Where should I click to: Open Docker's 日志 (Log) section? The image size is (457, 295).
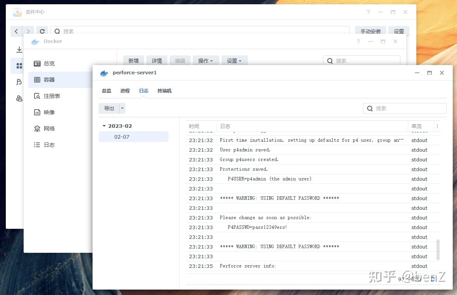tap(49, 144)
